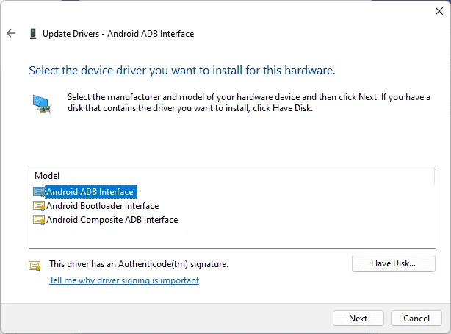Viewport: 451px width, 334px height.
Task: Open 'Tell me why driver signing is important'
Action: click(124, 280)
